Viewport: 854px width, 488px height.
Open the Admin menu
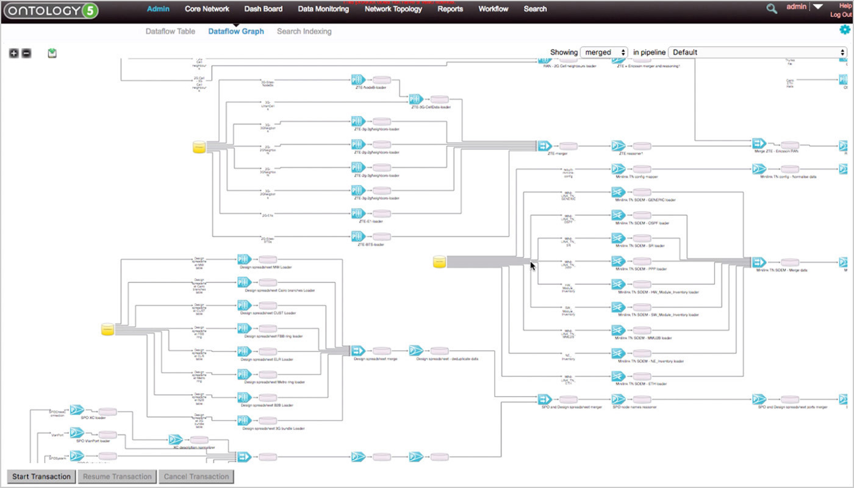158,9
